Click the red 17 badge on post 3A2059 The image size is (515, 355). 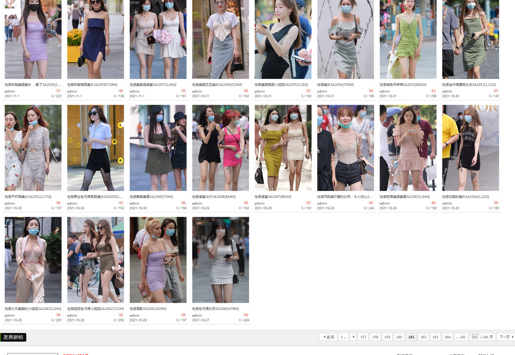tap(58, 91)
